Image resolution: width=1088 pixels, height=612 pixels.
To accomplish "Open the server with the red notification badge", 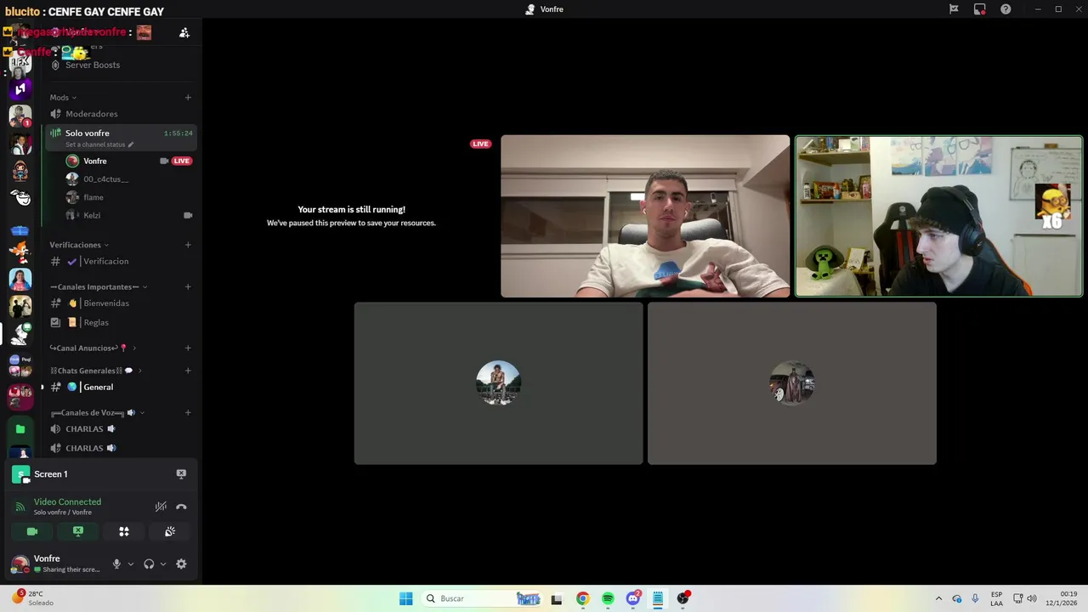I will pos(20,116).
